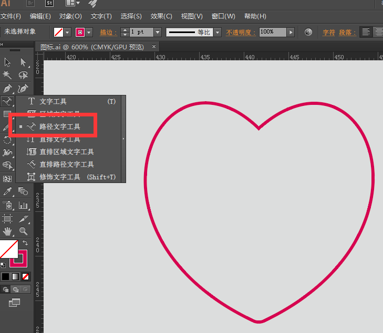Image resolution: width=383 pixels, height=333 pixels.
Task: Open the Stock (St) icon
Action: (49, 3)
